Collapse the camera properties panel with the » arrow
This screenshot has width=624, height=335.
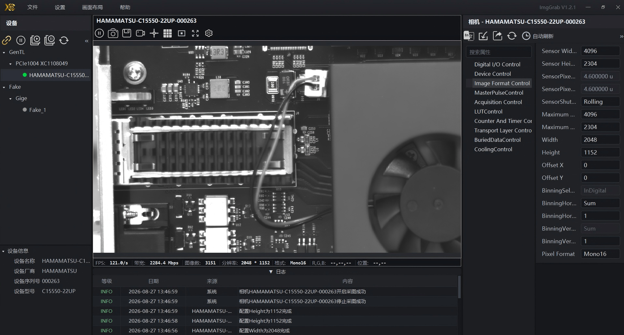tap(621, 36)
